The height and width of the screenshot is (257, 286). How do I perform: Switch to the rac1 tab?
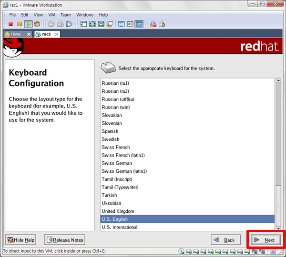tap(47, 34)
